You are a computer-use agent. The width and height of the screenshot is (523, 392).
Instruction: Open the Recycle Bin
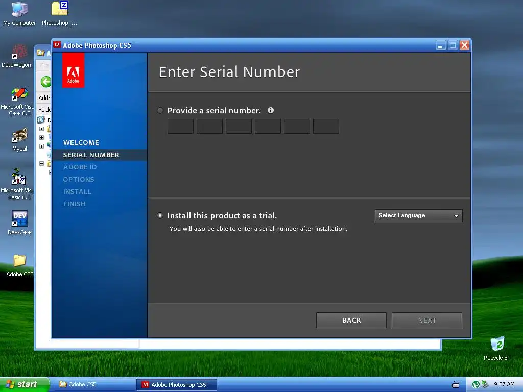[x=497, y=349]
